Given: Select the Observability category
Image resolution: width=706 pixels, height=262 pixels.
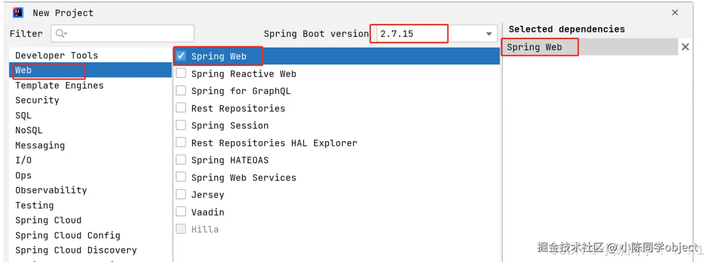Looking at the screenshot, I should [x=90, y=190].
